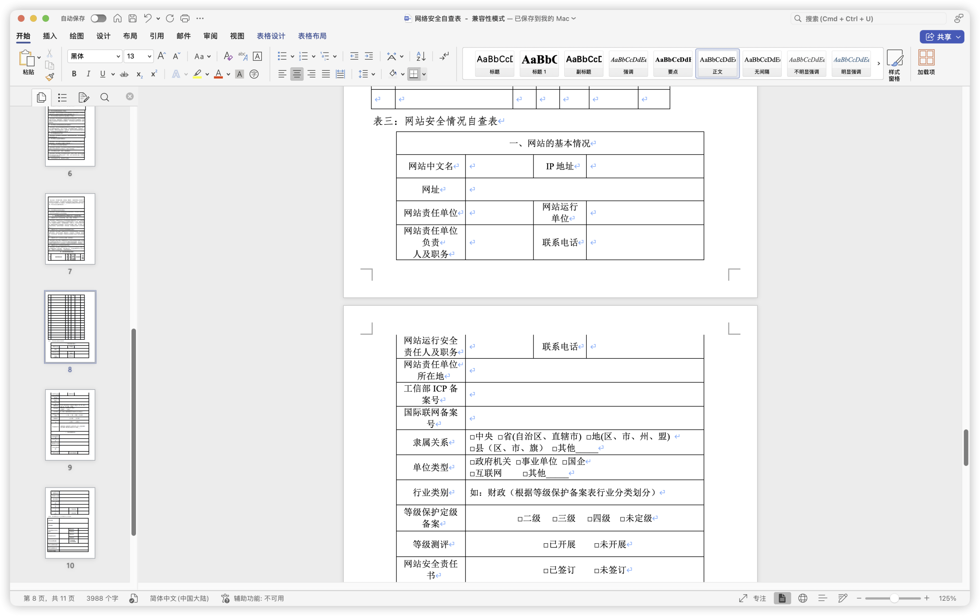
Task: Open the font name dropdown
Action: (118, 56)
